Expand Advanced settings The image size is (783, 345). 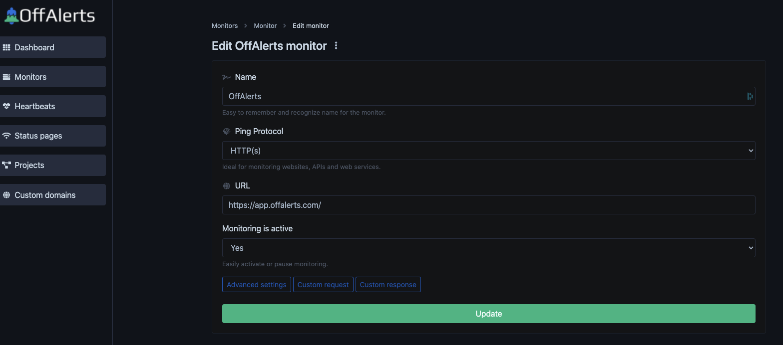pyautogui.click(x=257, y=285)
